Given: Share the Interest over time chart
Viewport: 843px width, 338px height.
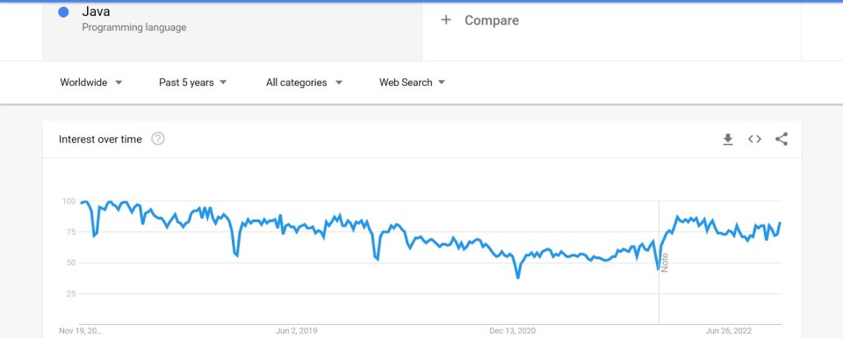Looking at the screenshot, I should point(782,140).
